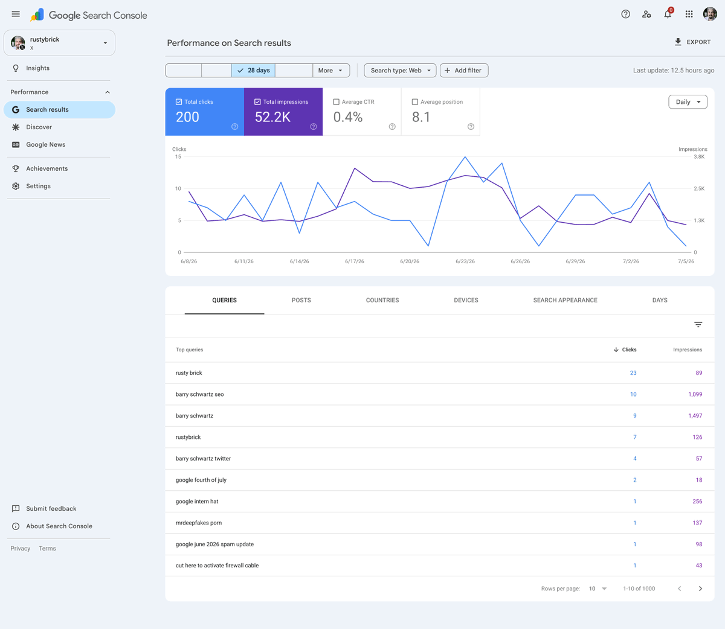Click the blank date button after 28 days

point(294,71)
